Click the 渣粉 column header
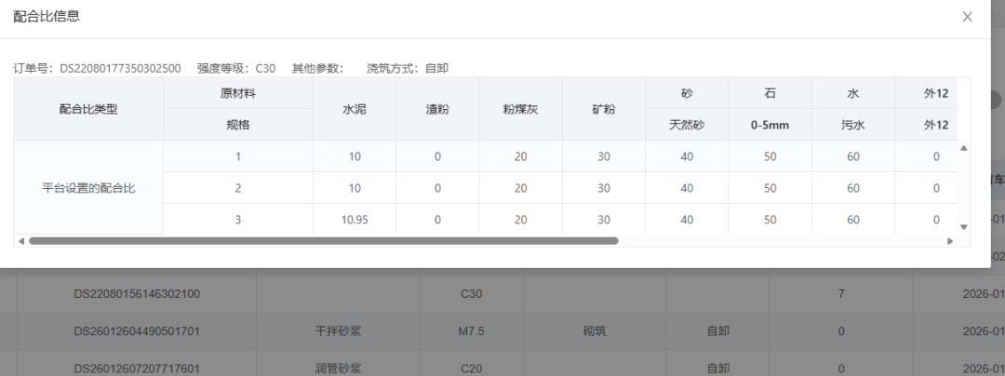 coord(437,109)
